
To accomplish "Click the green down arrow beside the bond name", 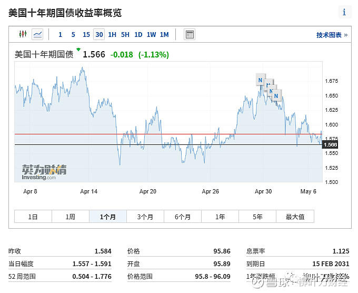I will 78,50.
